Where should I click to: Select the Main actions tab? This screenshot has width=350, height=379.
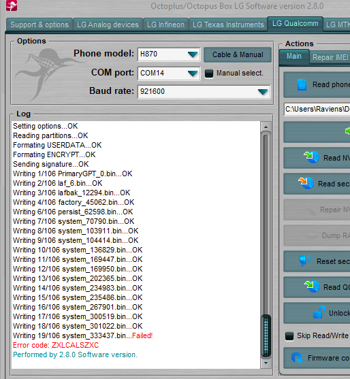click(x=294, y=56)
